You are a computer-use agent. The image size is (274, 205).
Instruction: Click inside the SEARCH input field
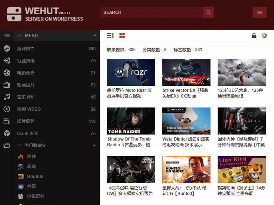coord(152,12)
